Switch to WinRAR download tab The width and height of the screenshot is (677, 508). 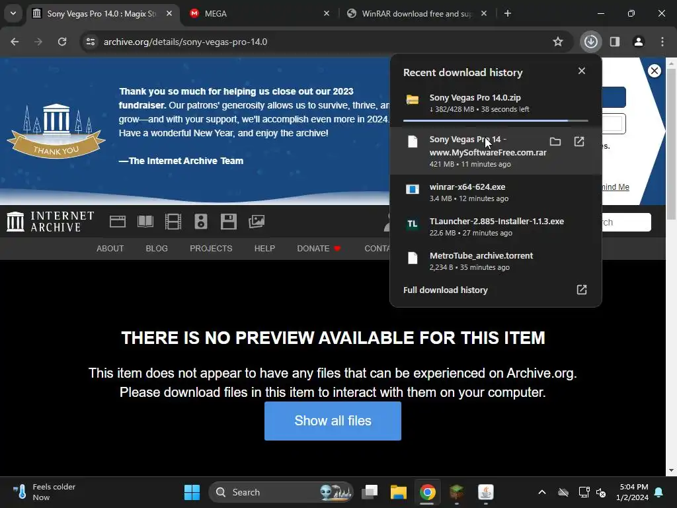417,13
